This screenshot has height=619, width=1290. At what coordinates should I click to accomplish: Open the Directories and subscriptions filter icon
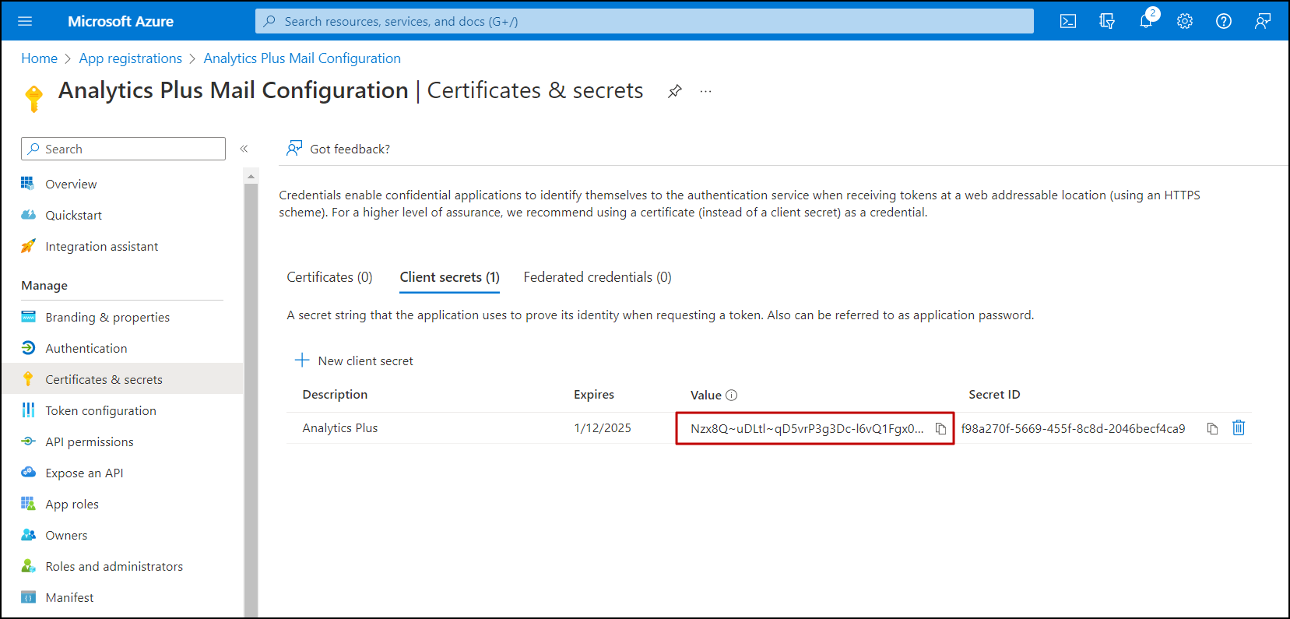pyautogui.click(x=1107, y=21)
